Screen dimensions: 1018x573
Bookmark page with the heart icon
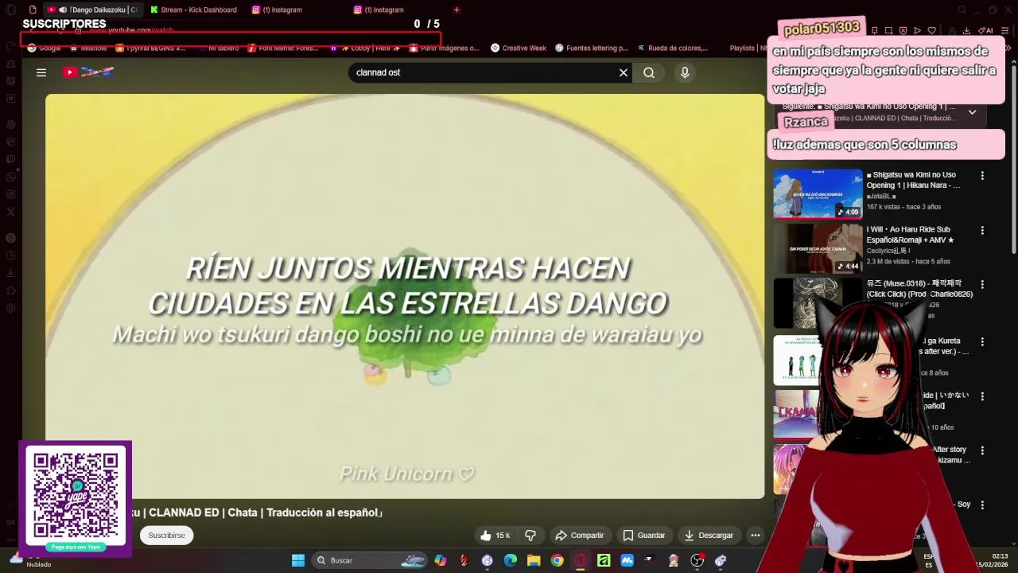coord(931,30)
